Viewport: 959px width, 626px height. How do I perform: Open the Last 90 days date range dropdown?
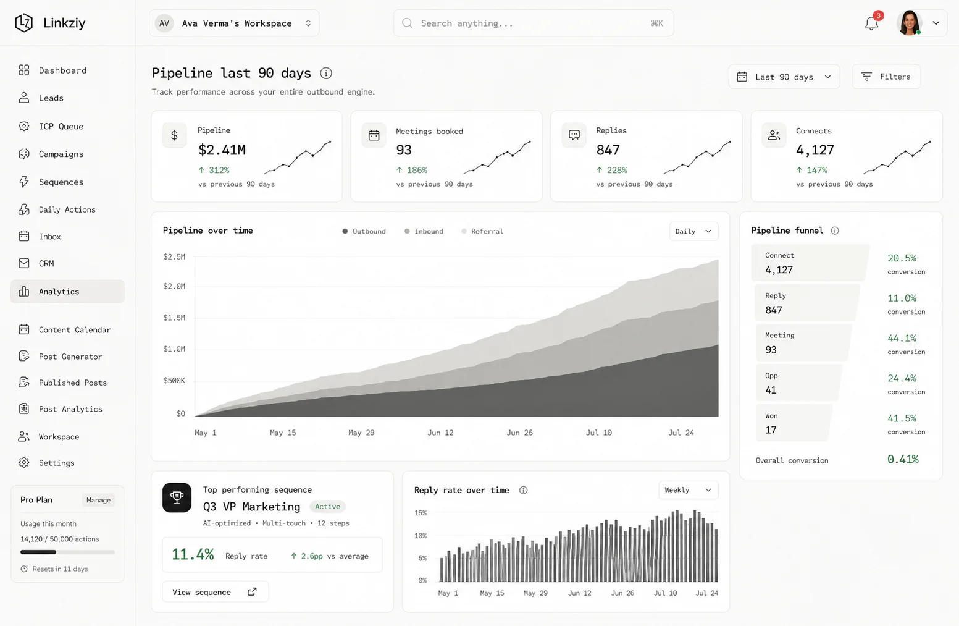pyautogui.click(x=784, y=77)
